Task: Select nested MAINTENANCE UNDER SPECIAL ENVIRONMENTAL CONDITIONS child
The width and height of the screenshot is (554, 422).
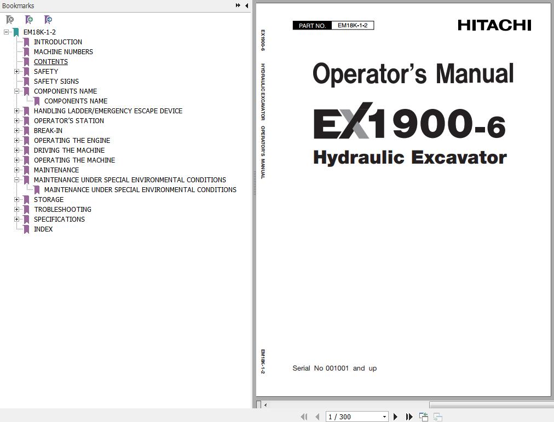Action: pyautogui.click(x=140, y=190)
